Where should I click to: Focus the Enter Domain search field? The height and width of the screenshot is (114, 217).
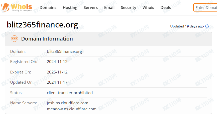(x=206, y=8)
